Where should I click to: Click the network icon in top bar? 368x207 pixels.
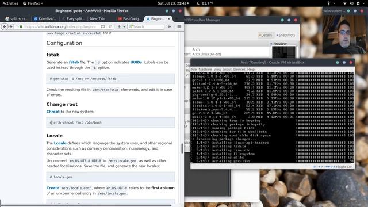(344, 3)
